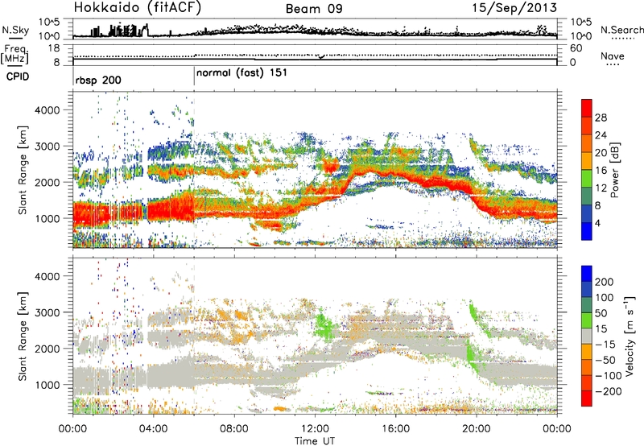Click the "Time UT" axis title
The height and width of the screenshot is (446, 644).
[315, 440]
